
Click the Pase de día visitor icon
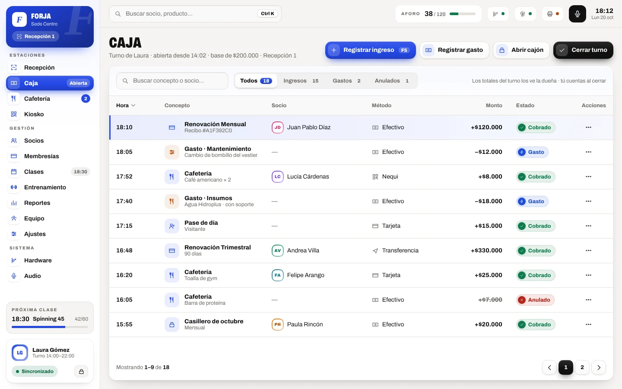click(x=172, y=226)
